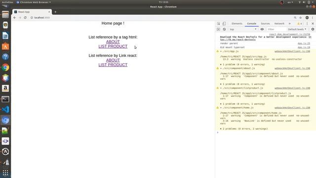Launch Rhythmbox from the dock
This screenshot has width=316, height=178.
pyautogui.click(x=5, y=25)
